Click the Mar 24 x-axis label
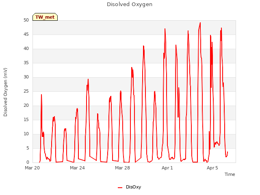This screenshot has height=195, width=260. click(x=77, y=168)
